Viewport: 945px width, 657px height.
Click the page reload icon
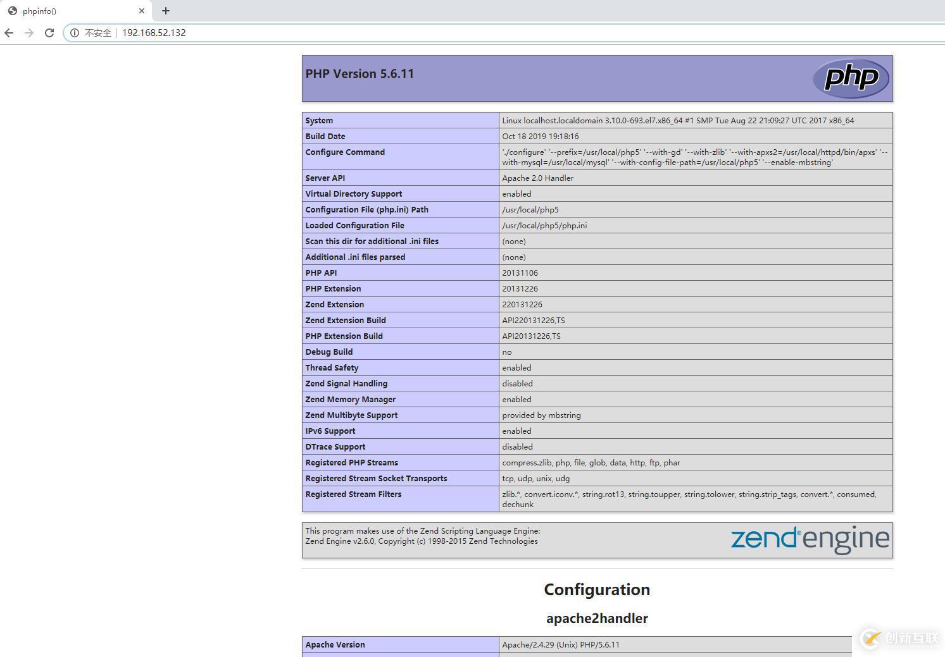click(49, 32)
